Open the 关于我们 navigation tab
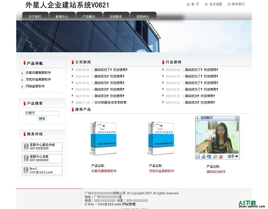Screen dimensions: 268x209 (35, 16)
